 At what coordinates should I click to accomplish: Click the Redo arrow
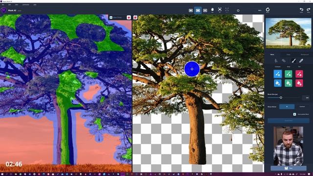309,10
